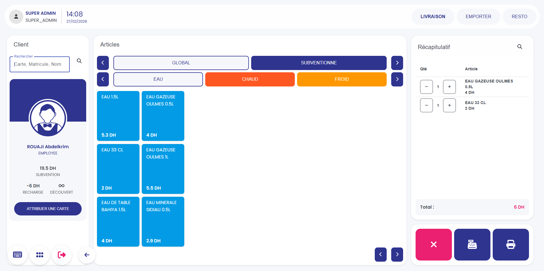Select the SUBVENTIONNE category tab
Screen dimensions: 544x271
pos(319,63)
